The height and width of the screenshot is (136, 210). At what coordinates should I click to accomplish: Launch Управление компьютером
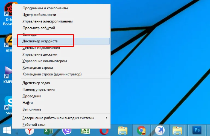coord(61,61)
